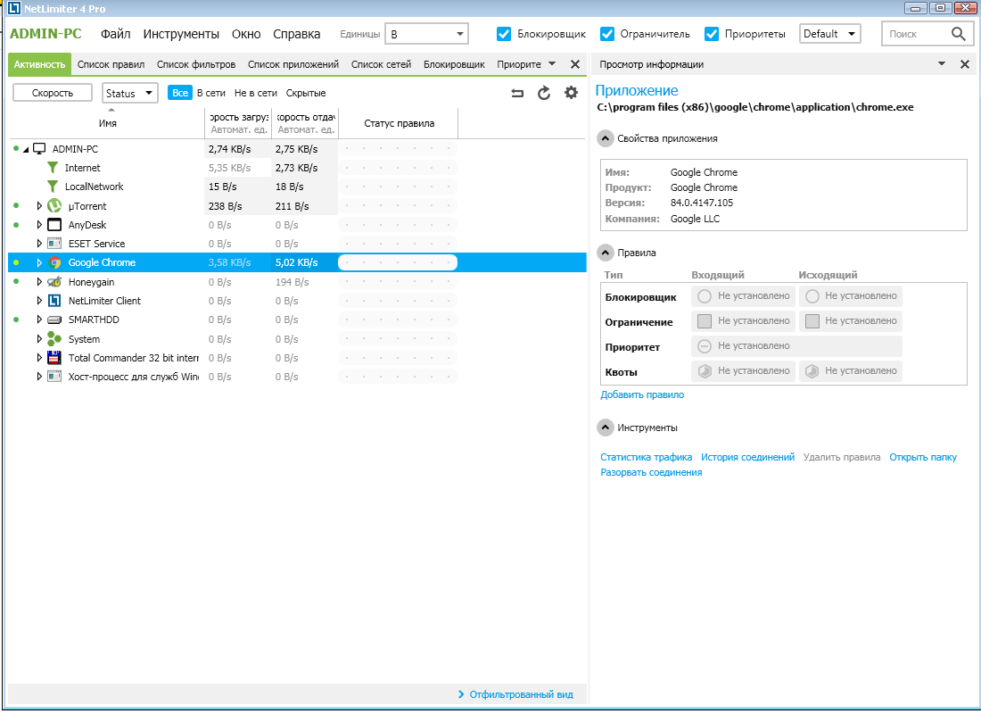This screenshot has height=714, width=981.
Task: Switch to Список фильтров tab
Action: pos(196,64)
